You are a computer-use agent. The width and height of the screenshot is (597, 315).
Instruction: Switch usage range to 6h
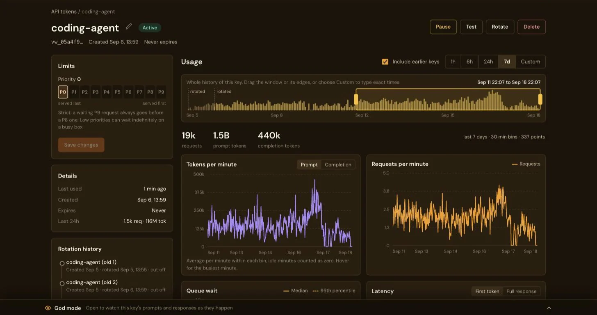click(469, 62)
